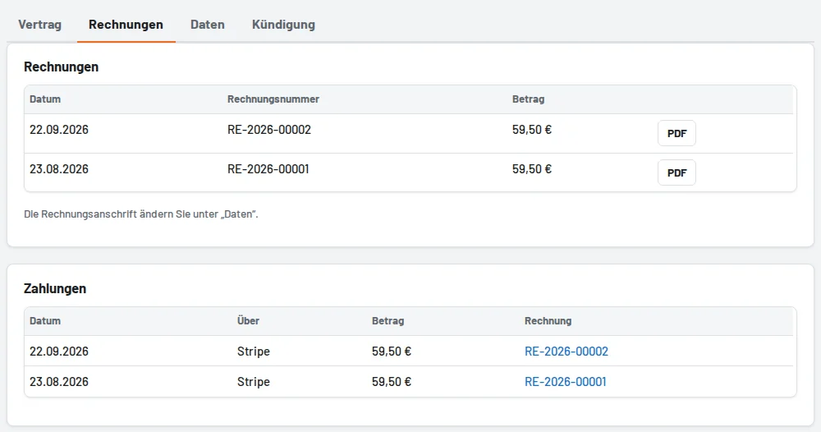Click amount 59,50 € for invoice RE-2026-00002
The image size is (821, 432).
click(532, 130)
